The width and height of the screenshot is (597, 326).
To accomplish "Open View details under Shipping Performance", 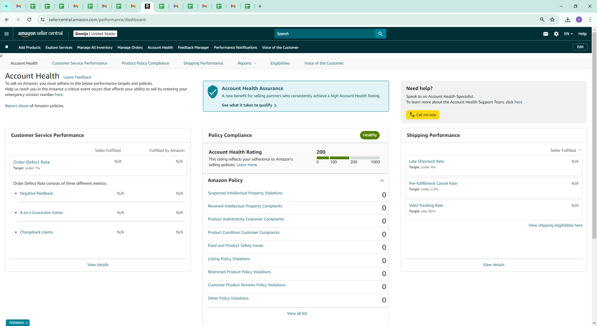I will pos(494,265).
